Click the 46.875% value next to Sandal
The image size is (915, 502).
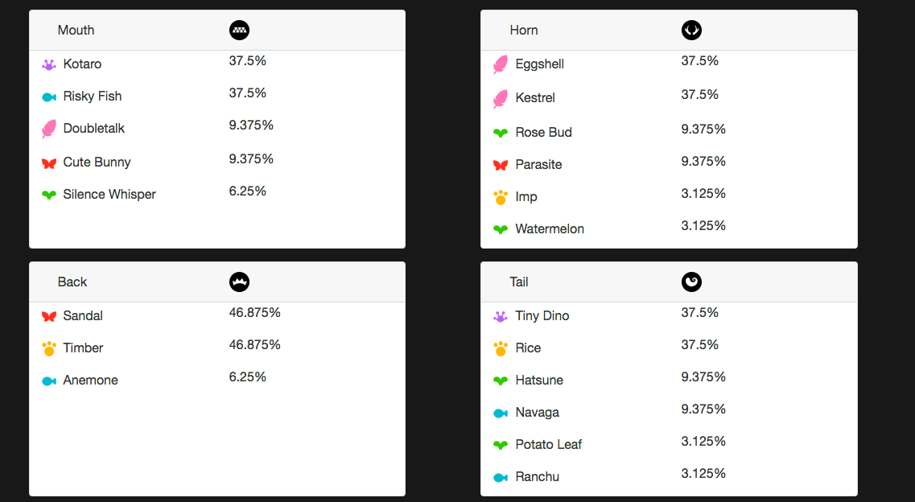(254, 313)
